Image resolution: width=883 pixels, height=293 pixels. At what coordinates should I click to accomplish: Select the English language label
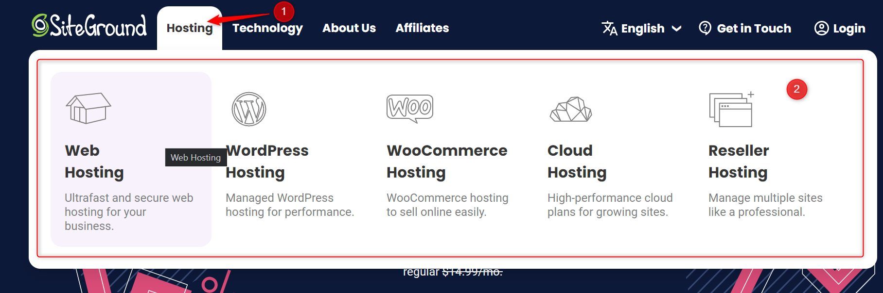pos(643,29)
